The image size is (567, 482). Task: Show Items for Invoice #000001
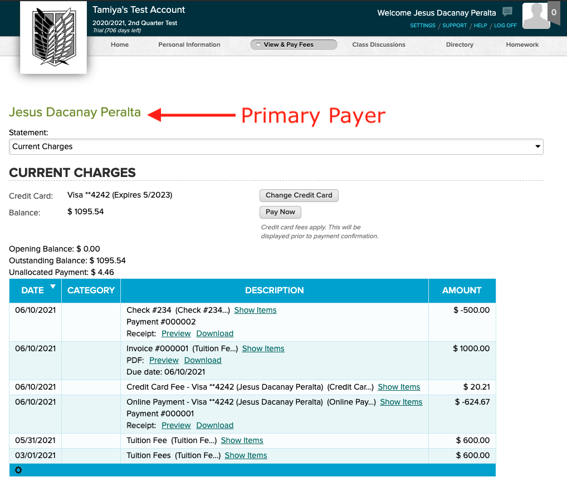[263, 348]
